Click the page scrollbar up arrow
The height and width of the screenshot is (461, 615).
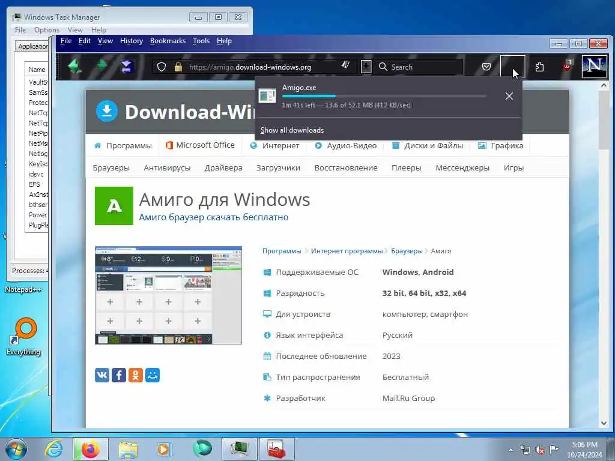[604, 85]
